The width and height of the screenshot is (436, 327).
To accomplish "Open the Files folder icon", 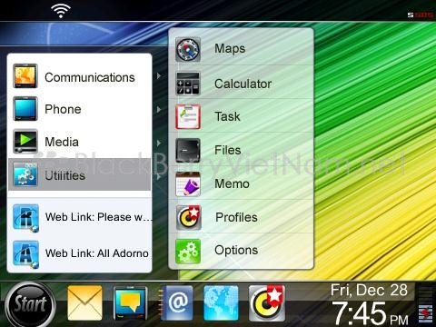I will [x=188, y=151].
